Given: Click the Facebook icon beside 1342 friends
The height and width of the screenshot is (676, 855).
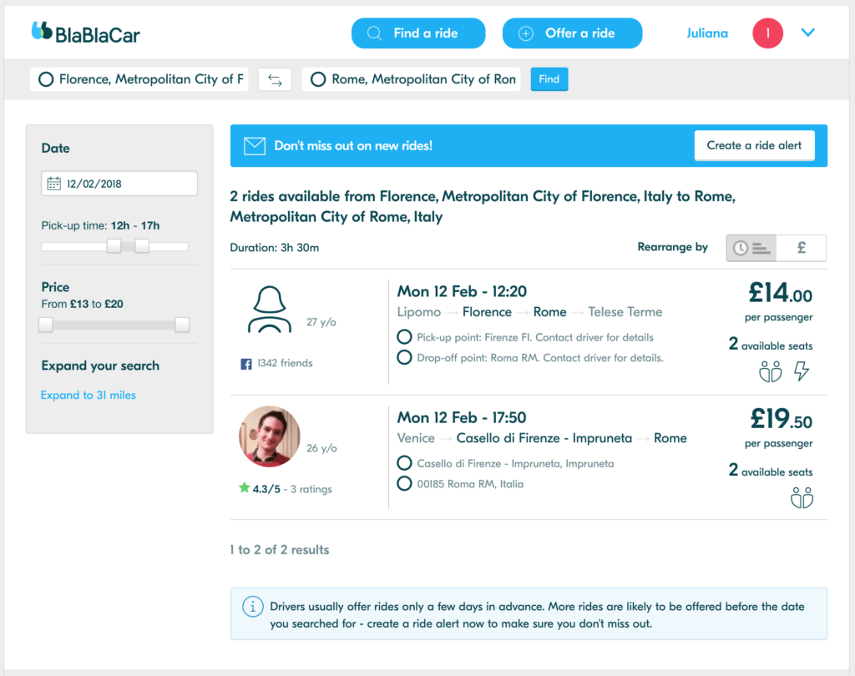Looking at the screenshot, I should point(246,364).
